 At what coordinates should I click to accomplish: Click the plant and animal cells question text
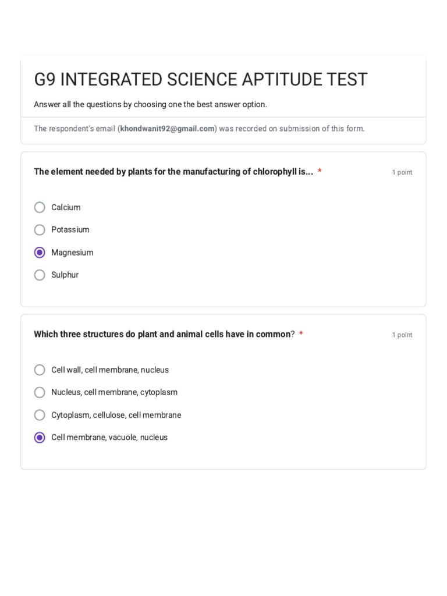[164, 334]
